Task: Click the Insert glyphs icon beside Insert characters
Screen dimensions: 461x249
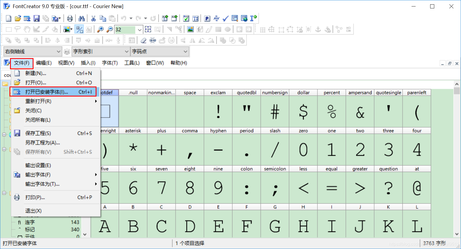Action: pos(174,18)
